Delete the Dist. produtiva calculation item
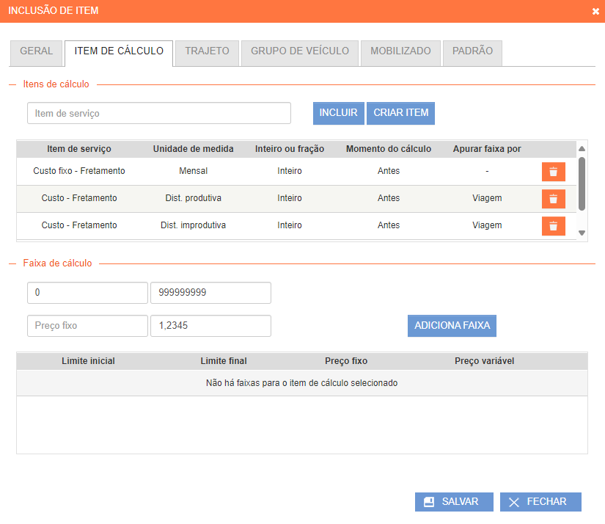This screenshot has width=605, height=524. (553, 199)
